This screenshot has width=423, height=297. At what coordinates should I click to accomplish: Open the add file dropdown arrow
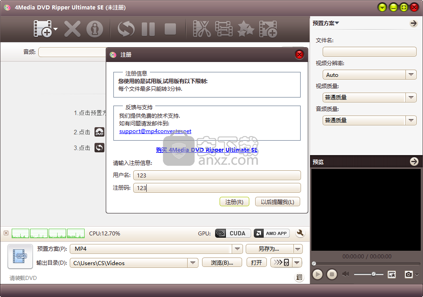tap(55, 29)
